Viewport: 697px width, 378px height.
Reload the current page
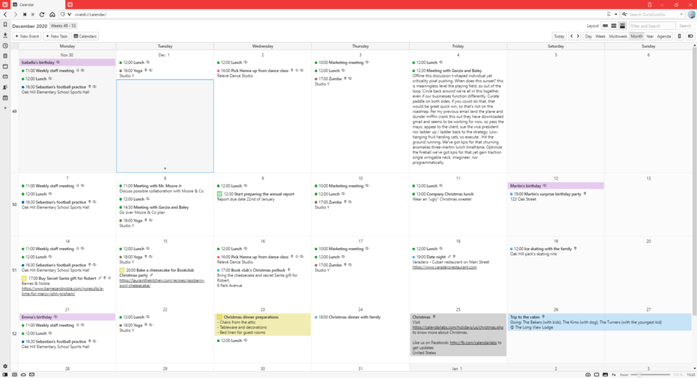point(42,15)
